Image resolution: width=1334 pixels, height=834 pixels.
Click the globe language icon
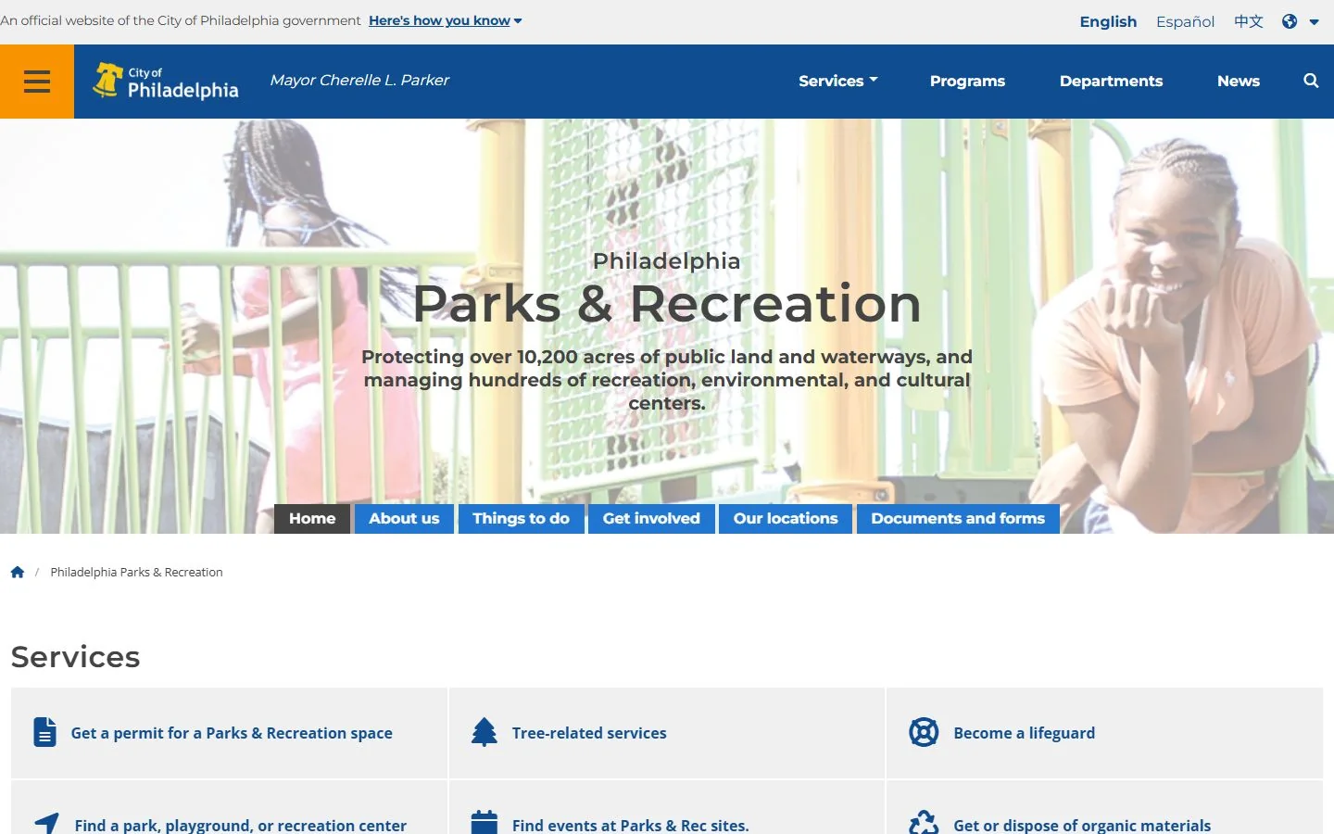tap(1290, 21)
